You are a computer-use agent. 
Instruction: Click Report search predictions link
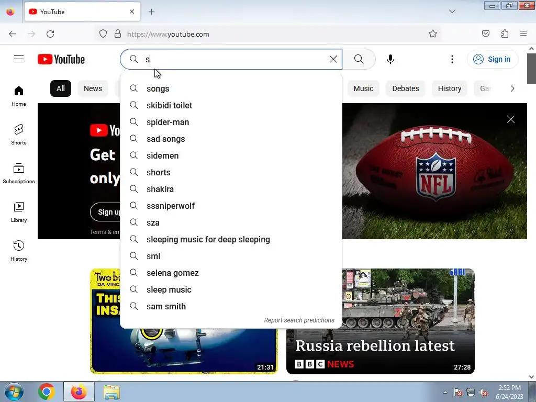click(x=299, y=320)
